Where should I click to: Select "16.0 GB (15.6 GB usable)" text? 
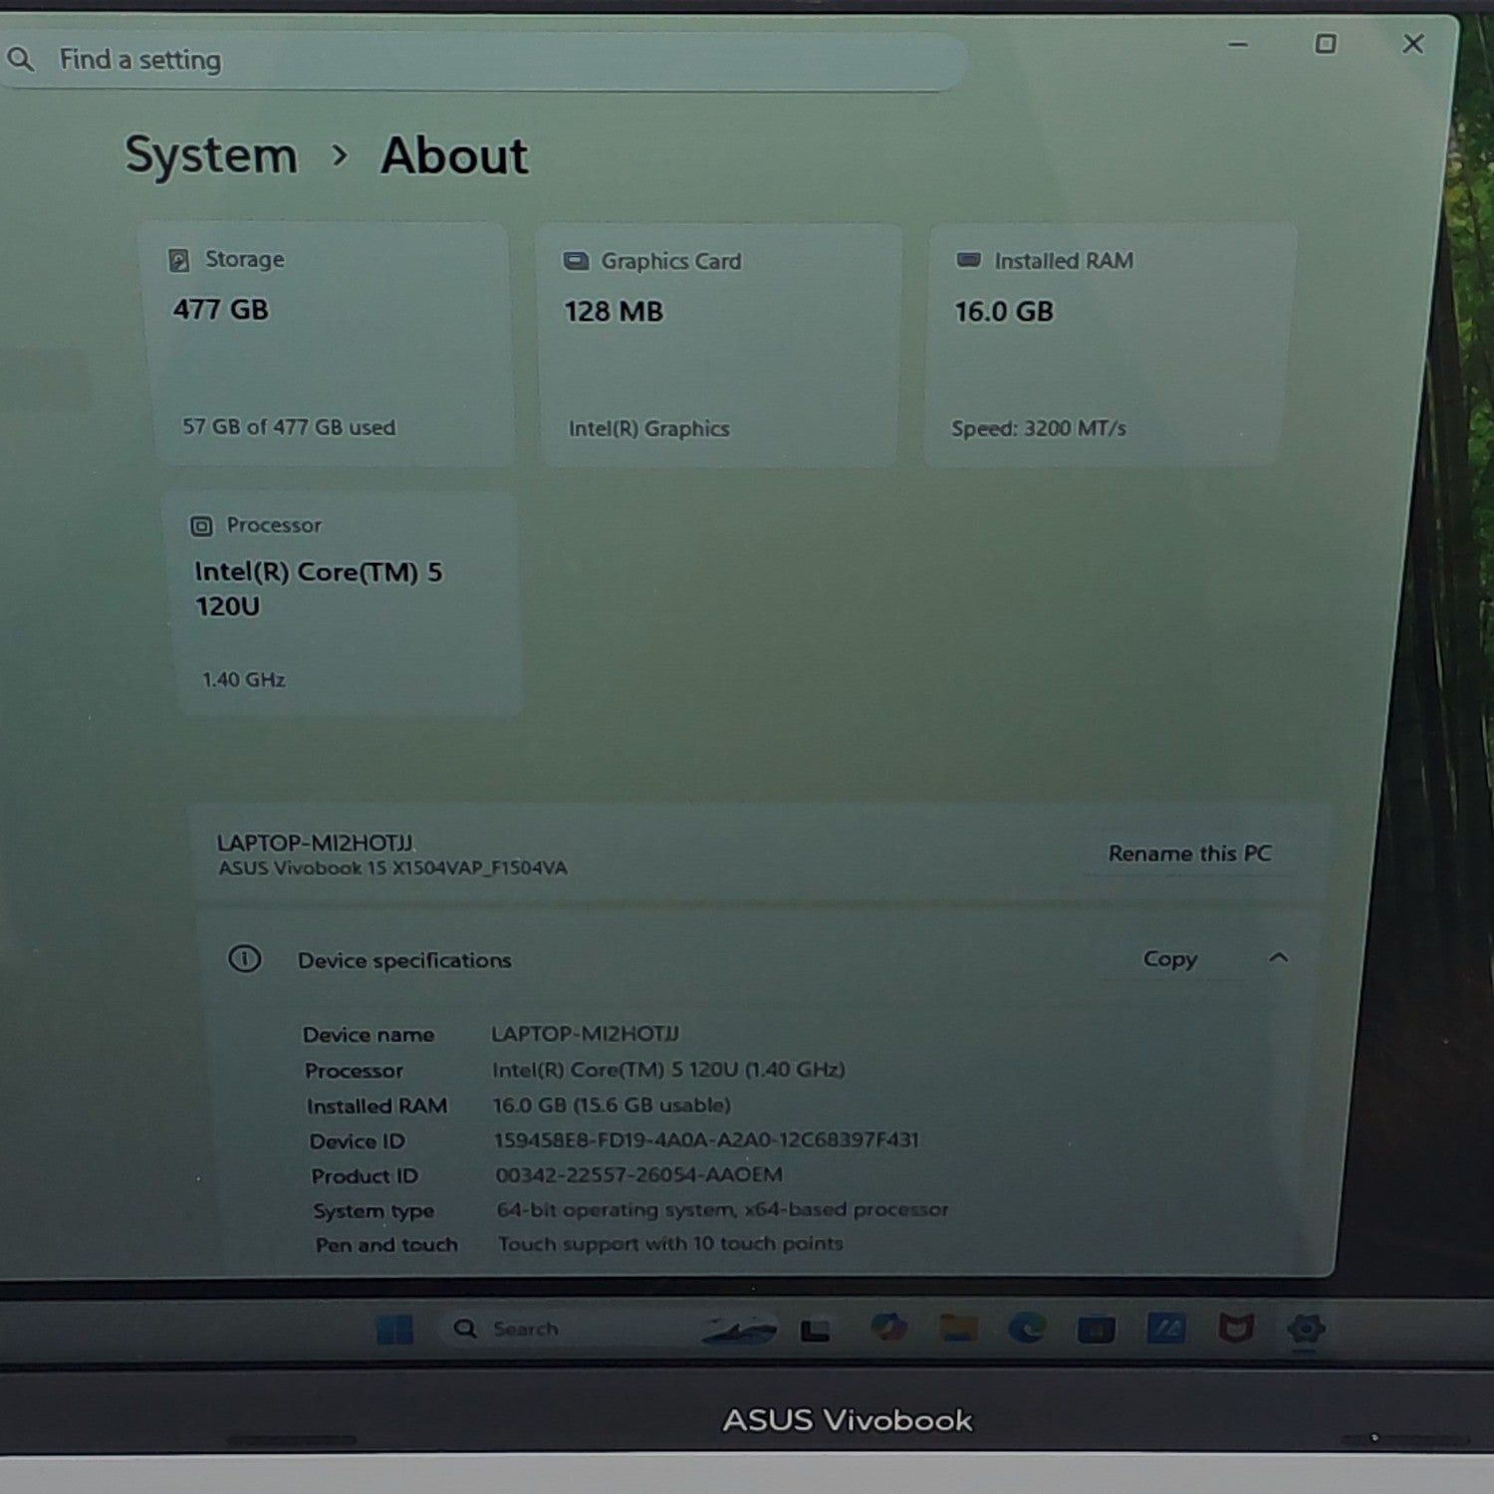click(x=612, y=1106)
